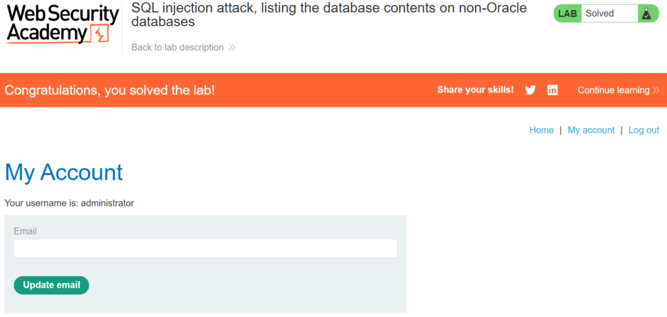Follow the Continue learning link
Image resolution: width=667 pixels, height=317 pixels.
[614, 90]
